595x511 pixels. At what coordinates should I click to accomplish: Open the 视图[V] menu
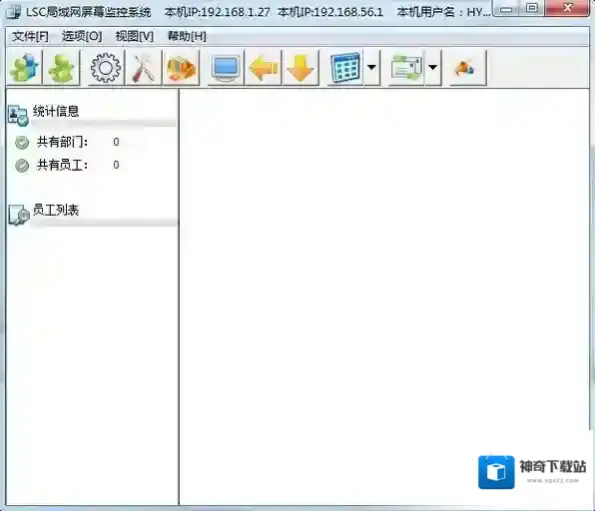(x=135, y=36)
